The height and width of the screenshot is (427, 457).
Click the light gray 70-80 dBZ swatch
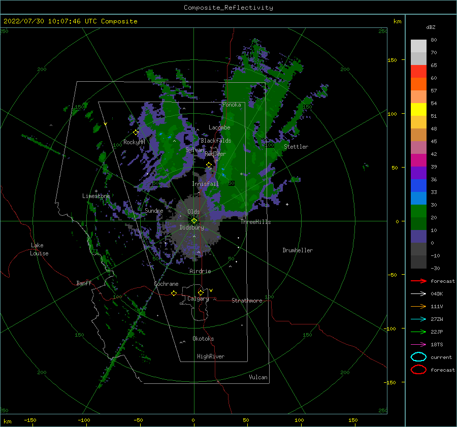point(418,46)
